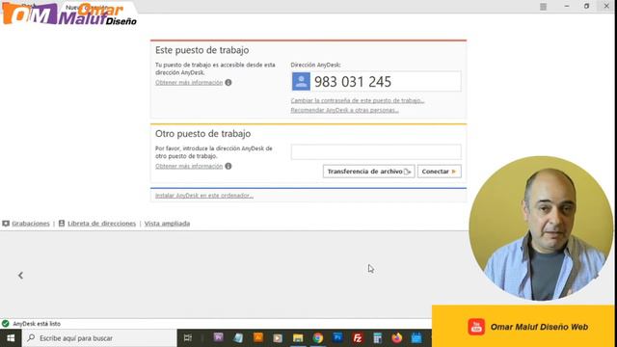Open FileZilla from the taskbar

358,338
